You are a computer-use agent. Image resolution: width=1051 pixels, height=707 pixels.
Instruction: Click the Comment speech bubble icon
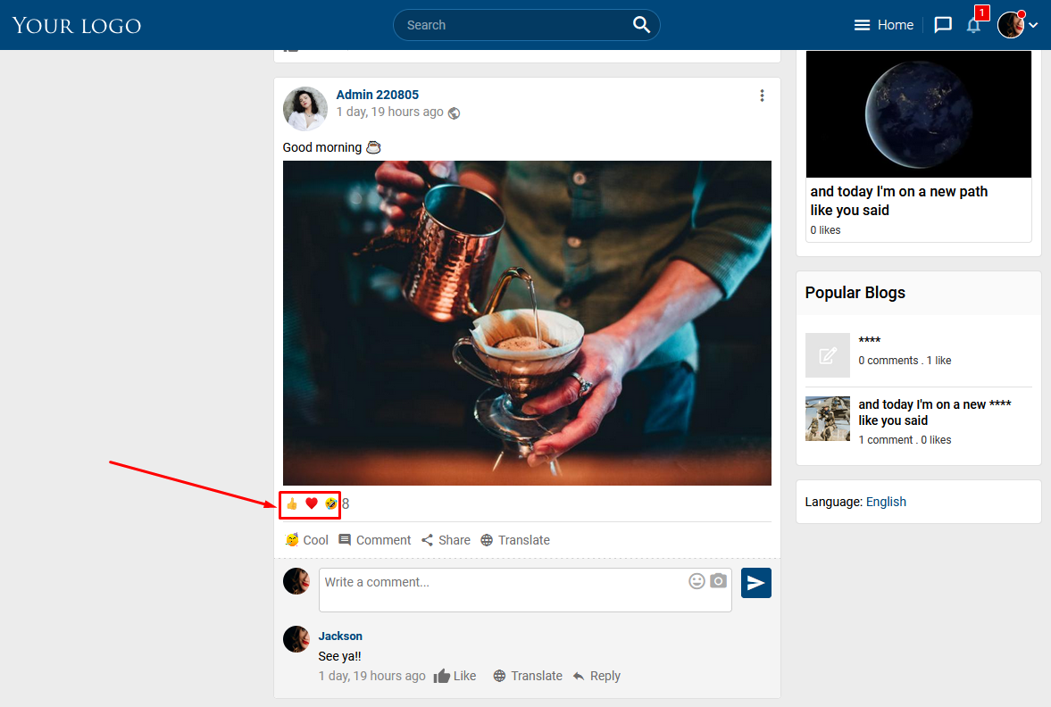tap(345, 540)
